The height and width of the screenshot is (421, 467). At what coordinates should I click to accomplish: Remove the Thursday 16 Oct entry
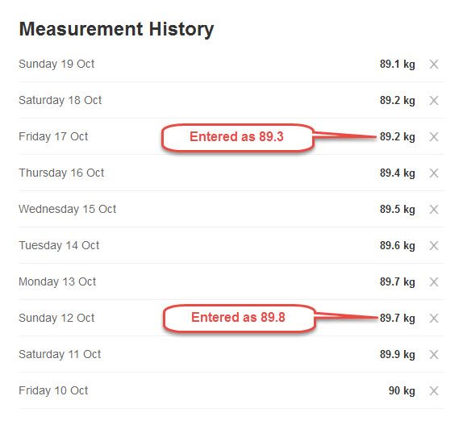point(434,173)
